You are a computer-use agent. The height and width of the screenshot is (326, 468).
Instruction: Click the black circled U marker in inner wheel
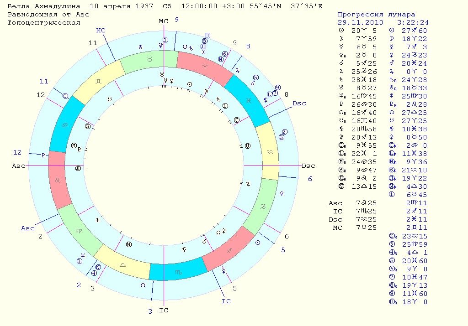pos(247,146)
